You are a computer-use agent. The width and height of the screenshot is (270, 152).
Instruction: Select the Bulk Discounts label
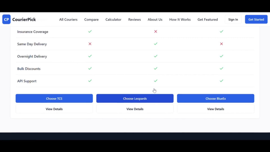pyautogui.click(x=29, y=69)
